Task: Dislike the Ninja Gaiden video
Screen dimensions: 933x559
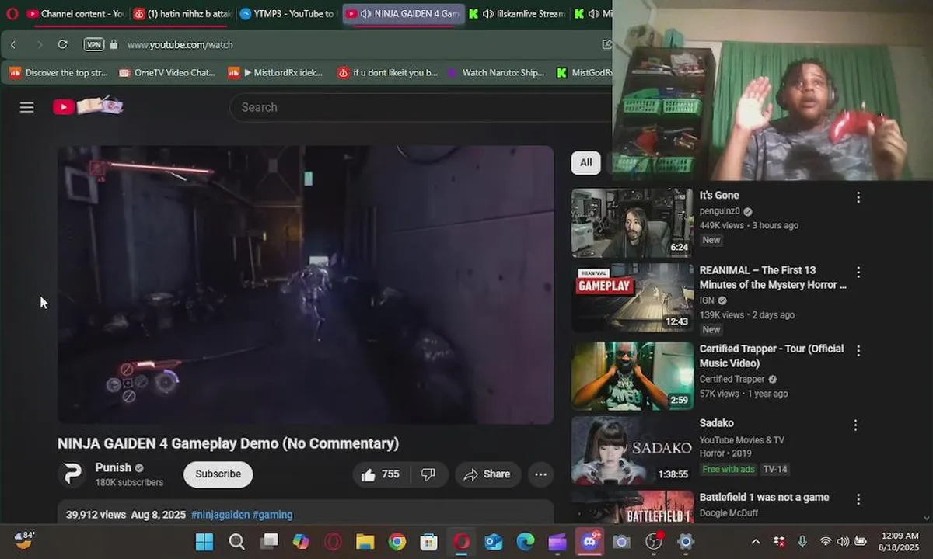Action: 428,474
